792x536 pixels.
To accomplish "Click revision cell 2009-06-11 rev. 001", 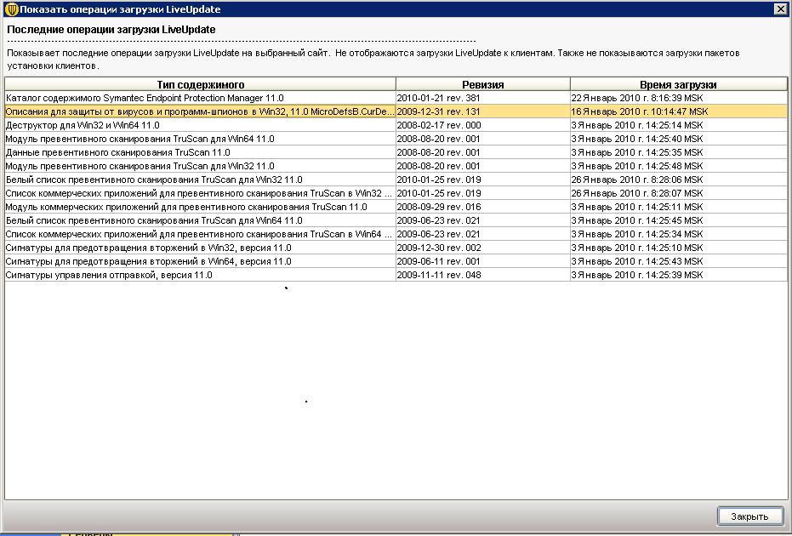I will (483, 262).
